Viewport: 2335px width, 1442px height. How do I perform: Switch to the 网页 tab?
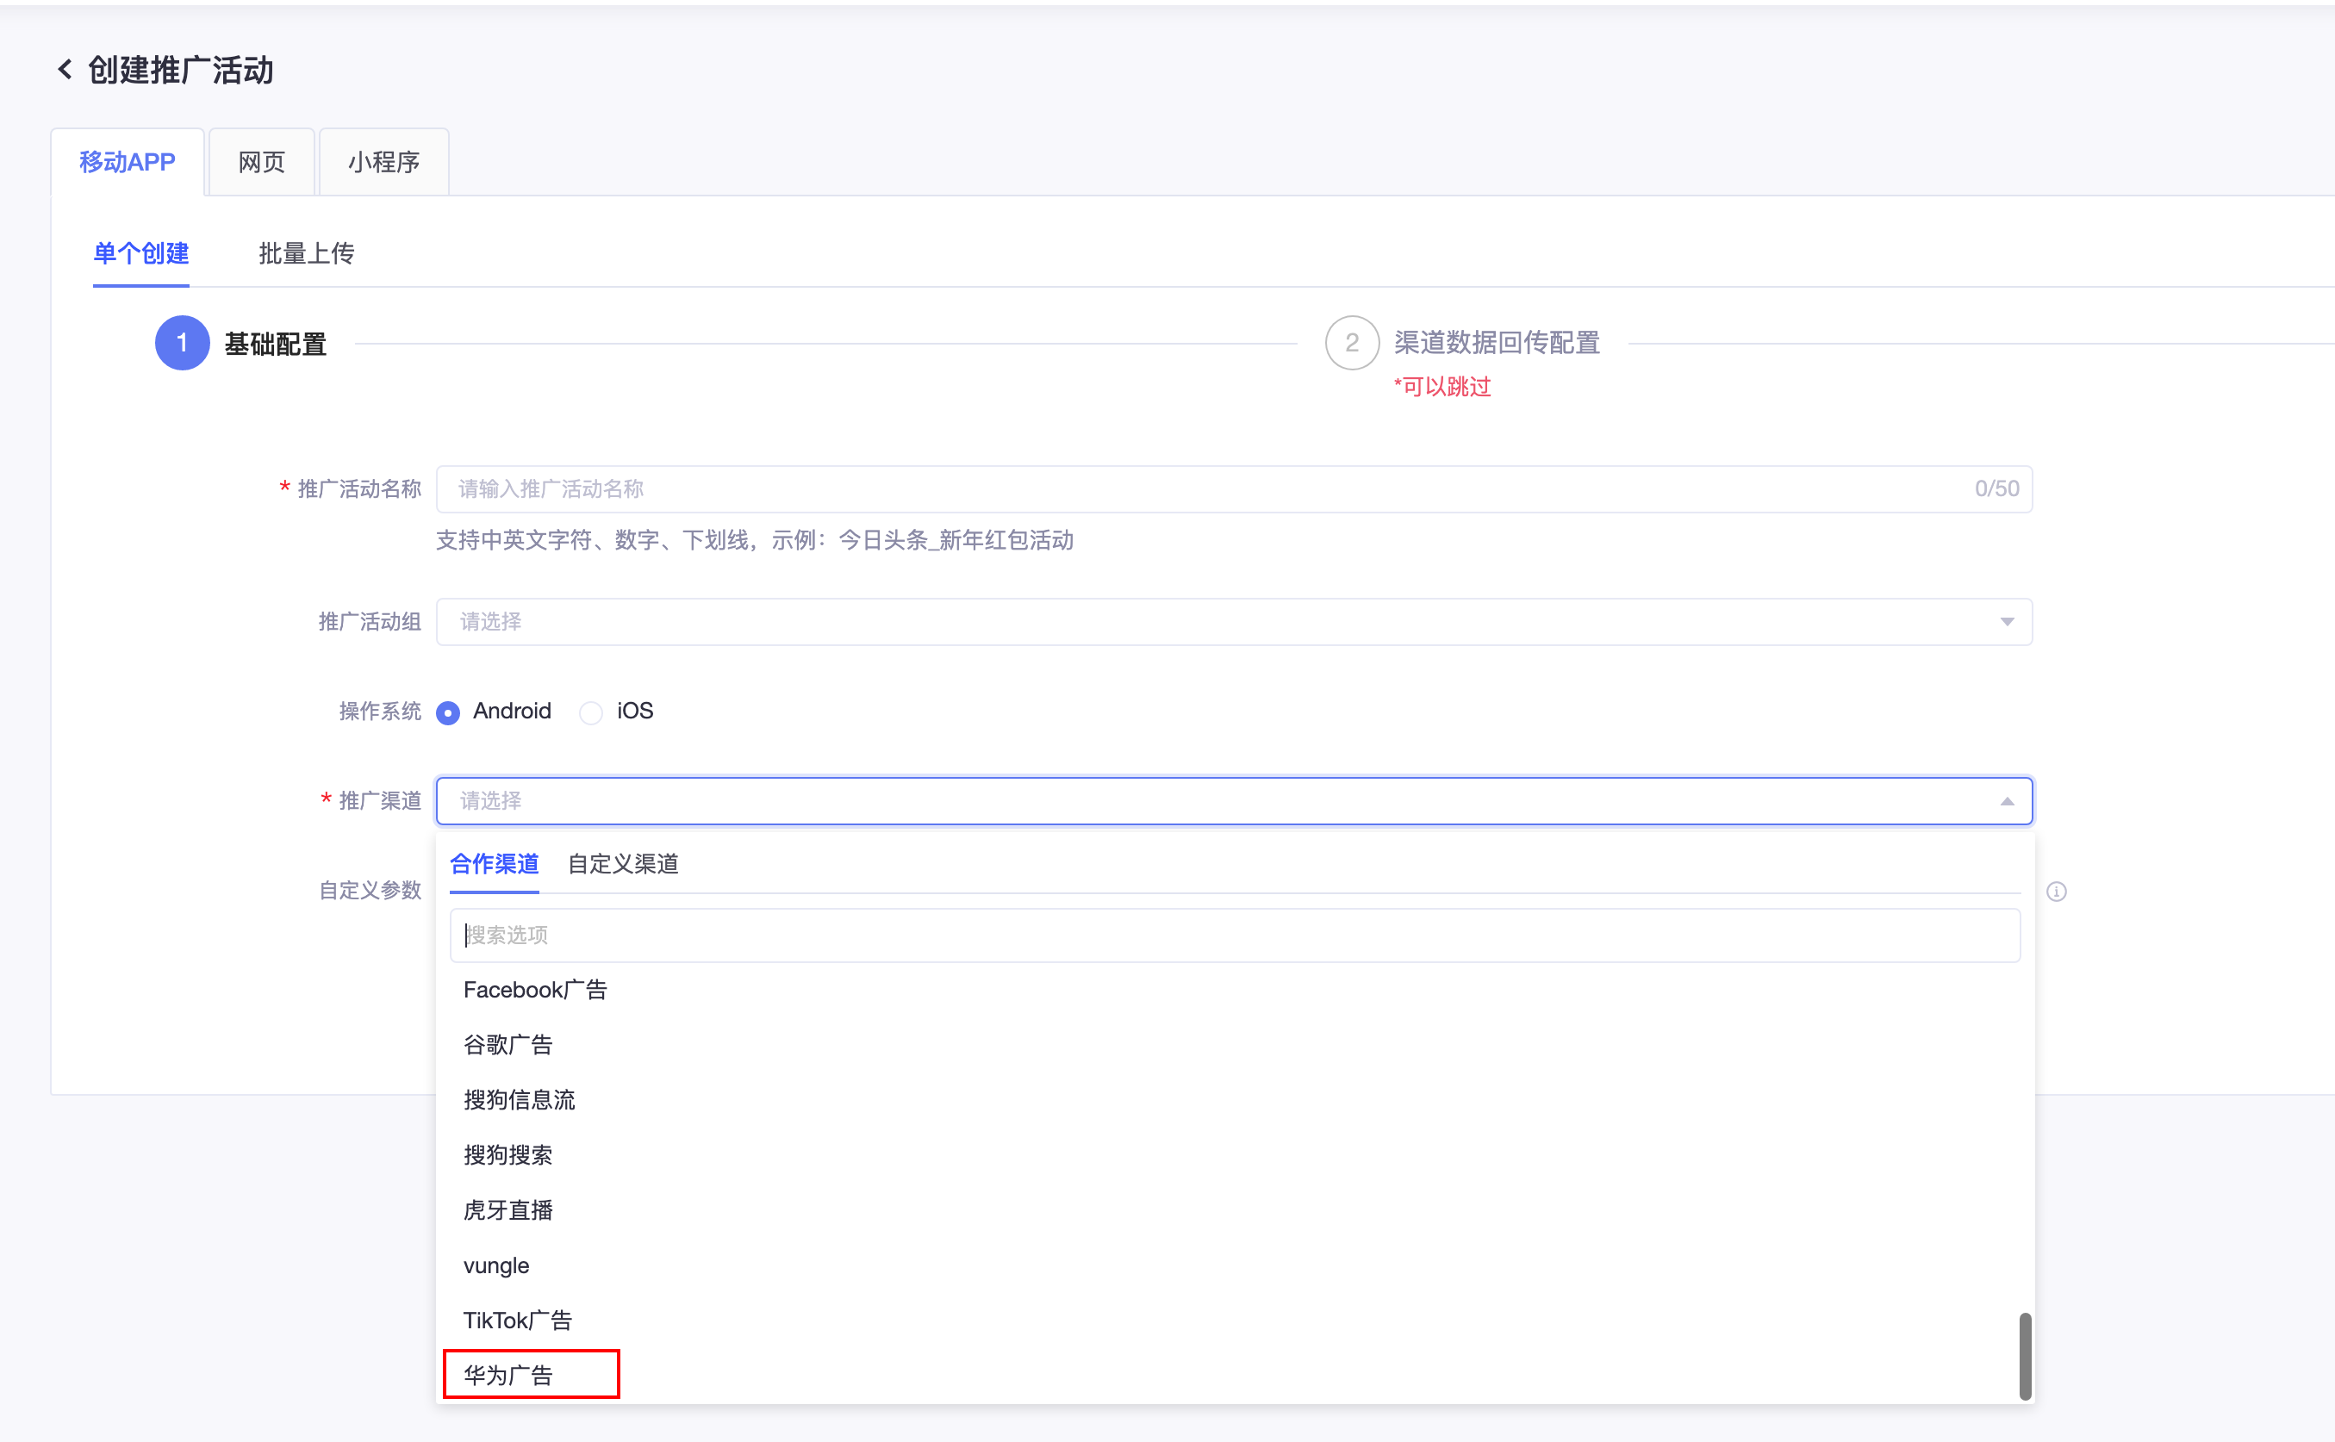[261, 162]
